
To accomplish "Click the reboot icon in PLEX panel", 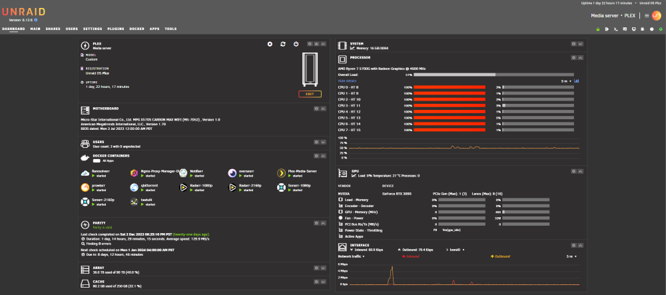I will pyautogui.click(x=283, y=44).
